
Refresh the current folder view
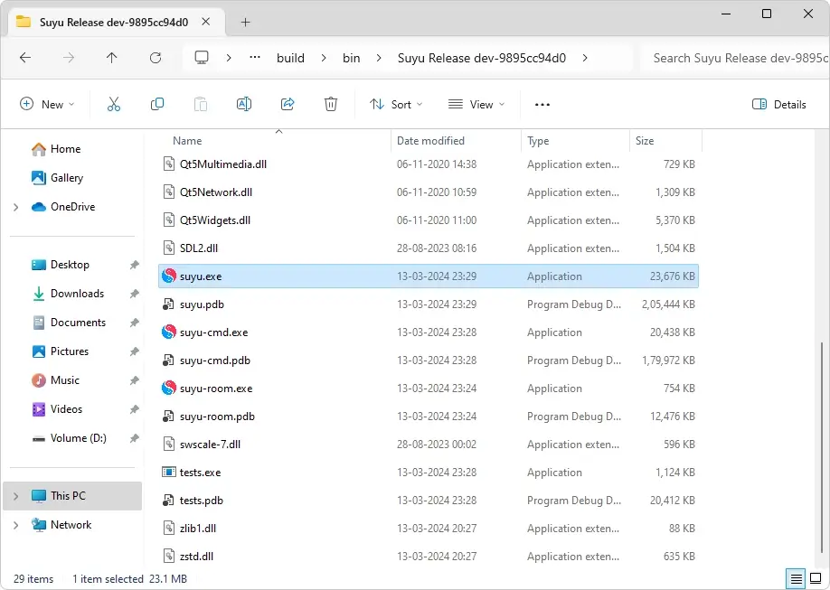click(156, 58)
